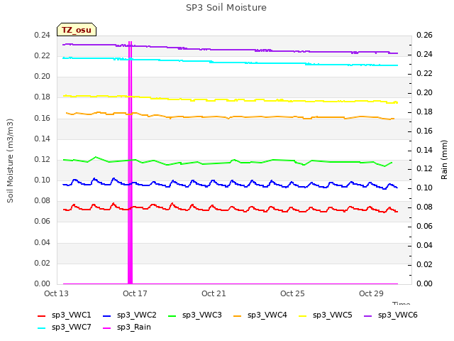Toggle the sp3_VWC2 legend entry
Screen dimensions: 454x341
click(129, 315)
